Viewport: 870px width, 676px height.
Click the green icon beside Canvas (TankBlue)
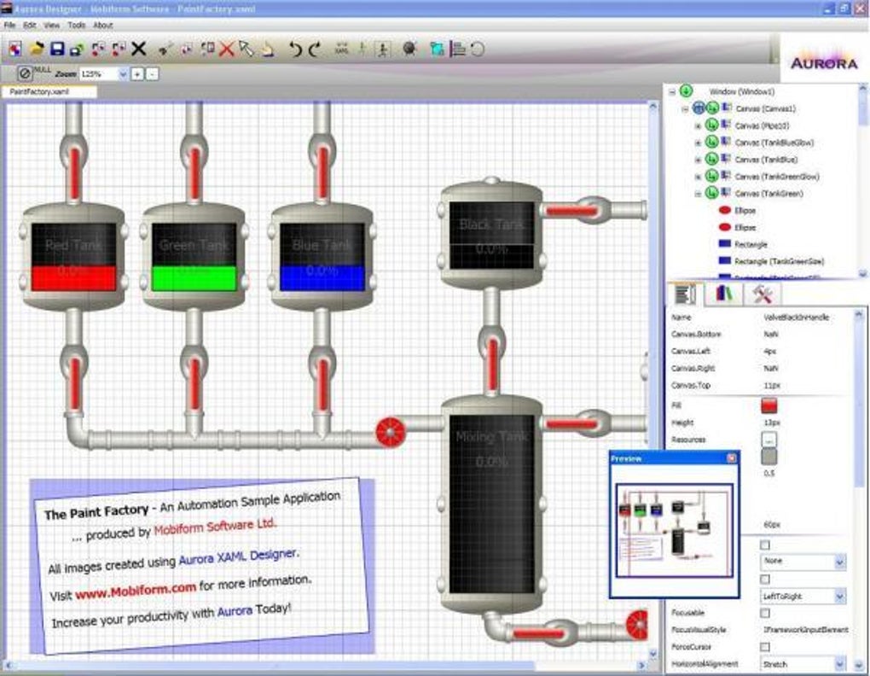pyautogui.click(x=712, y=159)
